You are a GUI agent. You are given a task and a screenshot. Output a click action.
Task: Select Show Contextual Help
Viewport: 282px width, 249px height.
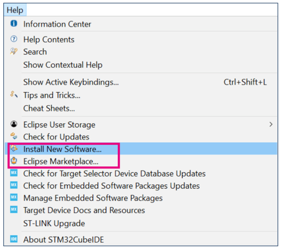coord(63,65)
